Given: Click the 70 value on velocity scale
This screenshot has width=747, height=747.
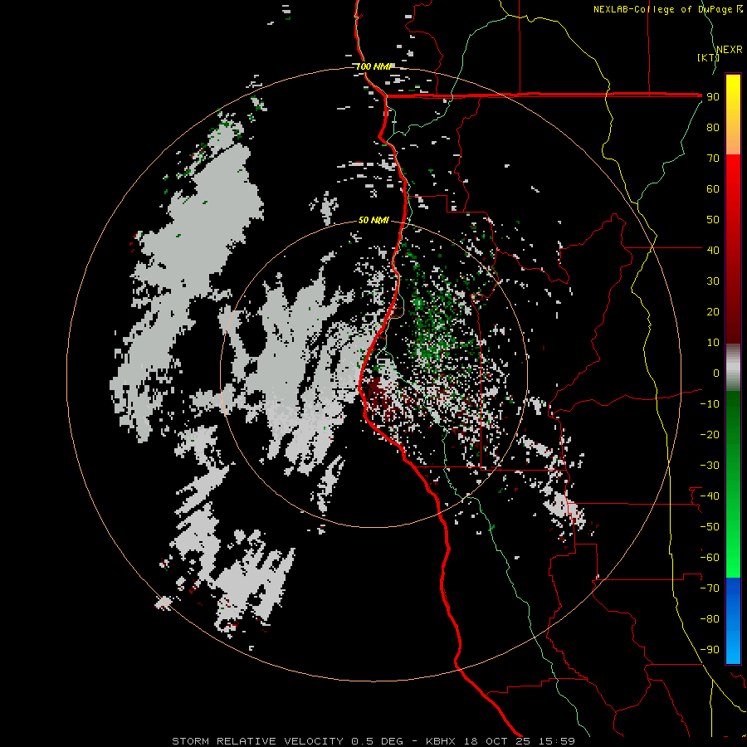Looking at the screenshot, I should pos(713,159).
